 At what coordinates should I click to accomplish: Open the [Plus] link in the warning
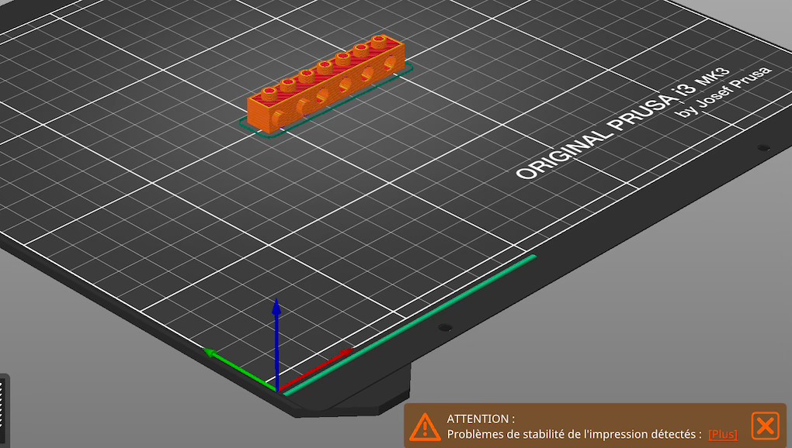[x=723, y=434]
